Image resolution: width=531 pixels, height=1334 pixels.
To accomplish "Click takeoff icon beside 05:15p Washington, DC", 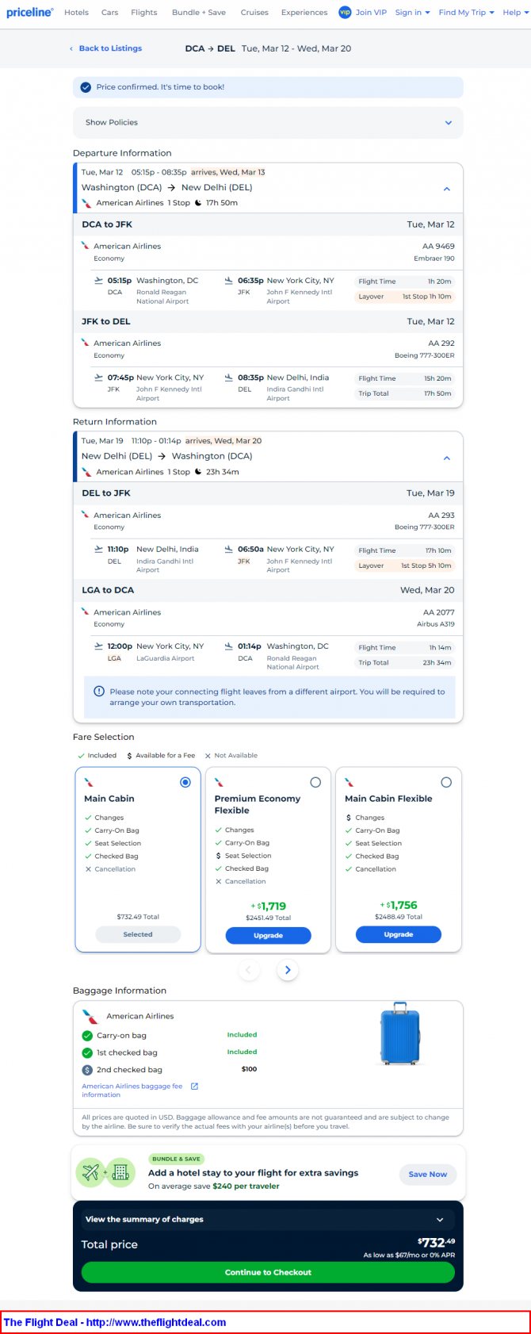I will [x=99, y=281].
